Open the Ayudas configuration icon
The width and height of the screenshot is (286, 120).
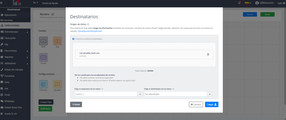pyautogui.click(x=57, y=84)
